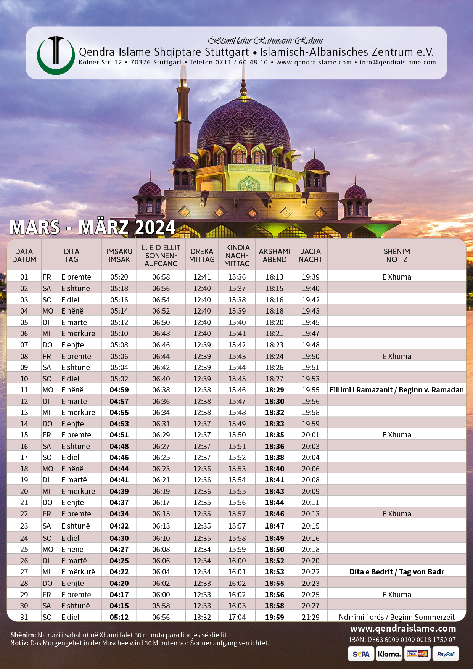Viewport: 473px width, 669px height.
Task: Click the MARS - MÄRZ 2024 title
Action: tap(92, 228)
